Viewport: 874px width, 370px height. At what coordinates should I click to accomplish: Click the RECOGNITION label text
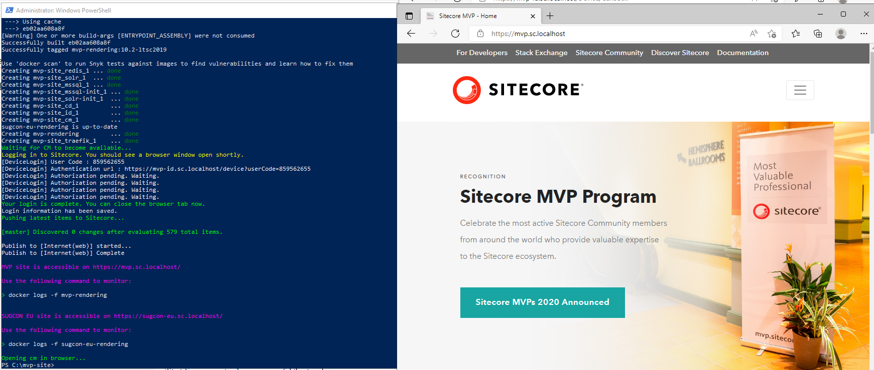tap(483, 177)
